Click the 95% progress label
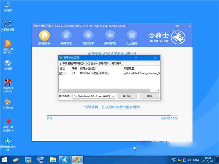The image size is (219, 164). [x=49, y=118]
